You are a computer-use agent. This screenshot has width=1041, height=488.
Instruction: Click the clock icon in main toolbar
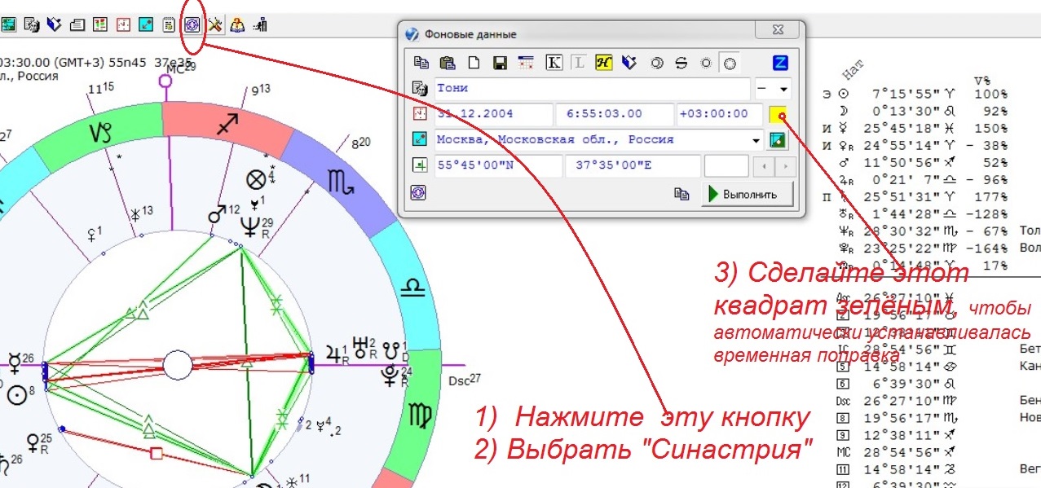point(123,24)
